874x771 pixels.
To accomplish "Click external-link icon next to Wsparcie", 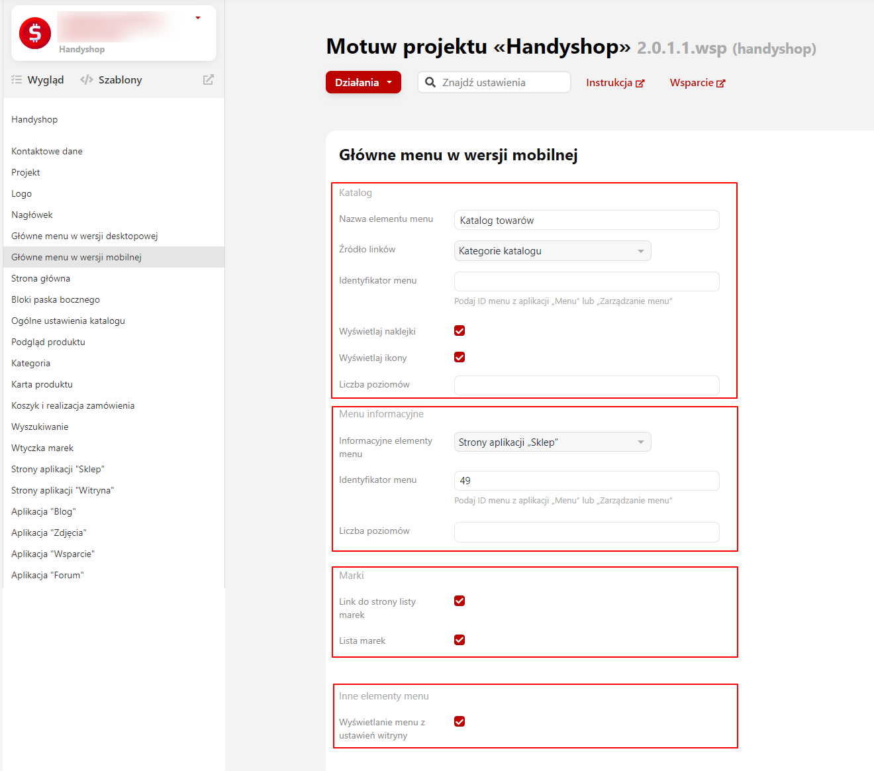I will pyautogui.click(x=721, y=83).
